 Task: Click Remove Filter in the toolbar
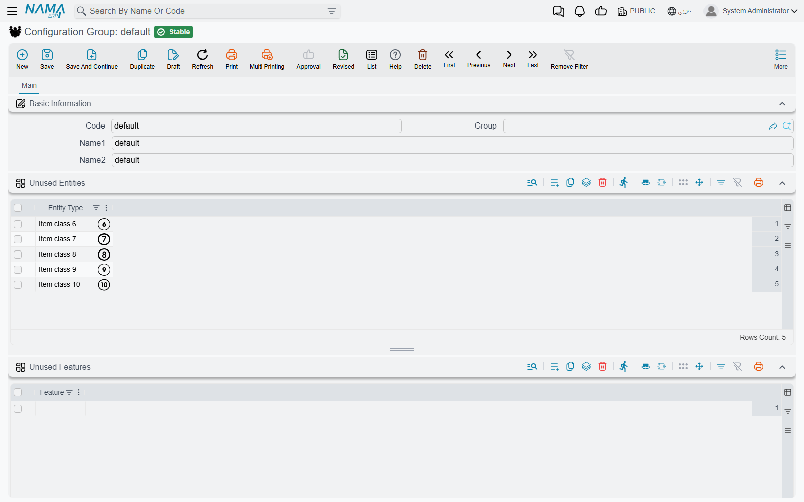[569, 59]
